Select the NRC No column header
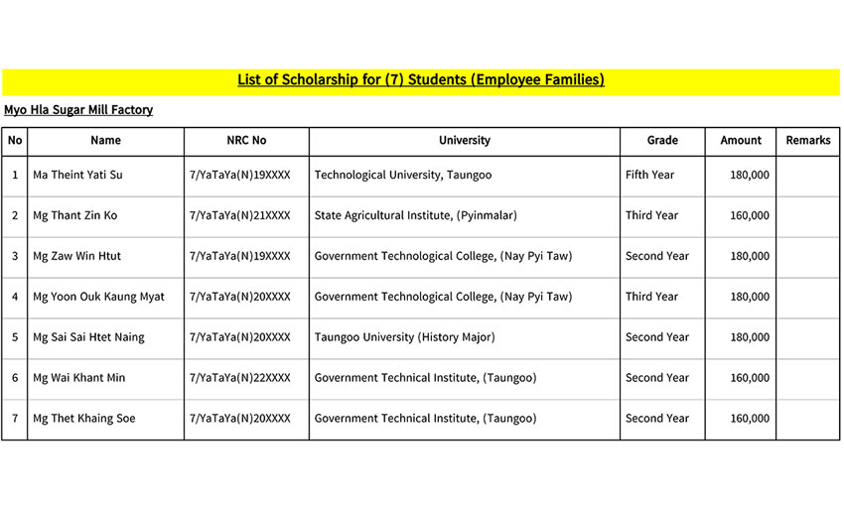Image resolution: width=844 pixels, height=507 pixels. (x=246, y=141)
